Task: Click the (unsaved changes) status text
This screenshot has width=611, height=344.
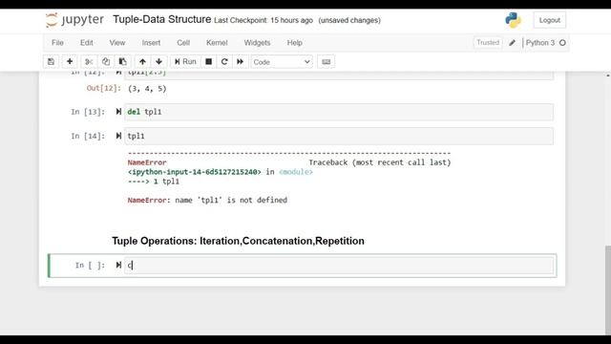Action: click(x=349, y=20)
